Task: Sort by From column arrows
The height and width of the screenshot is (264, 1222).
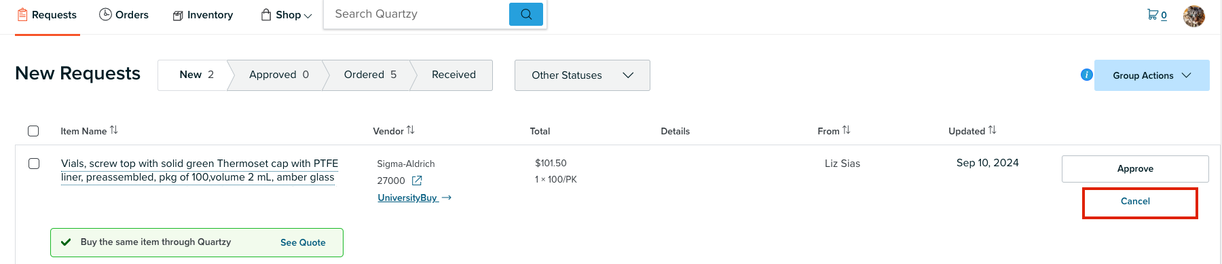Action: (847, 130)
